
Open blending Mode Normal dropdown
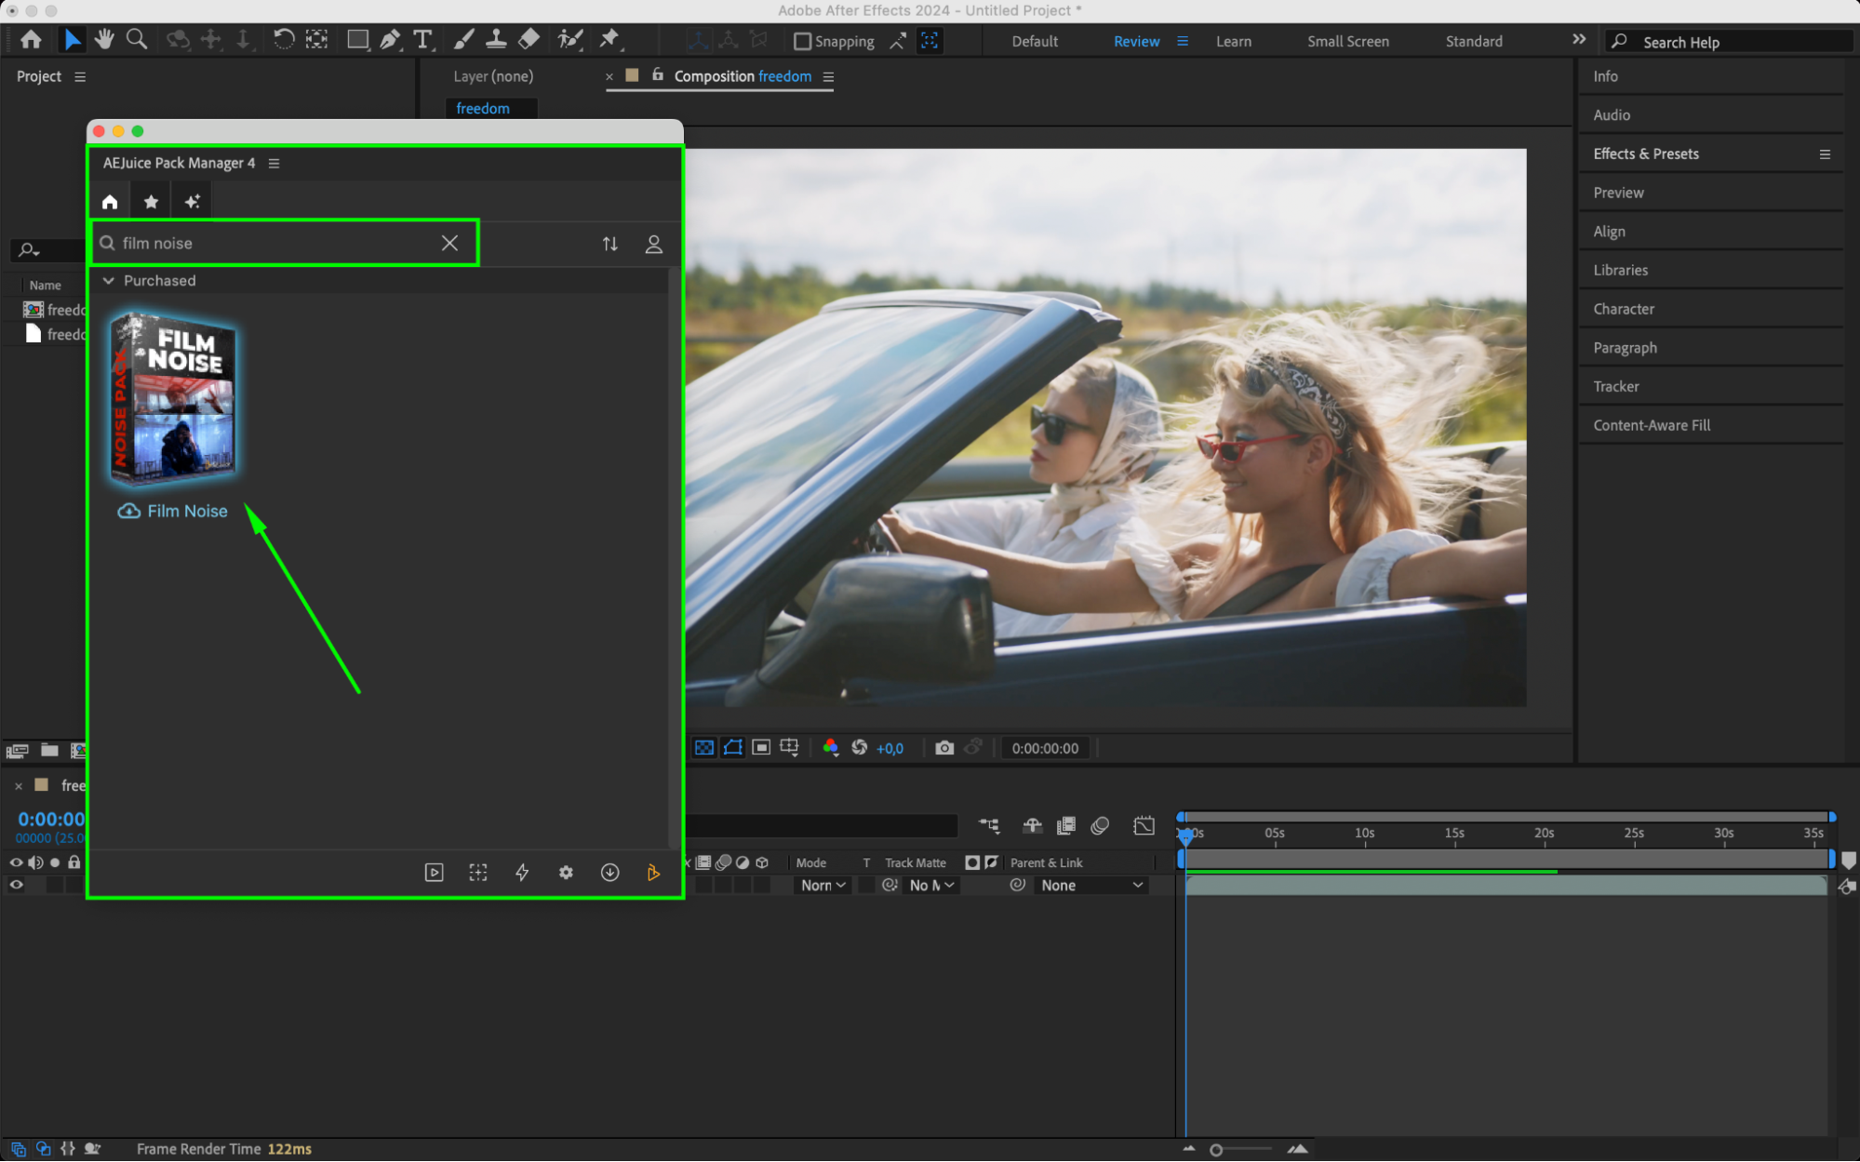click(x=823, y=886)
